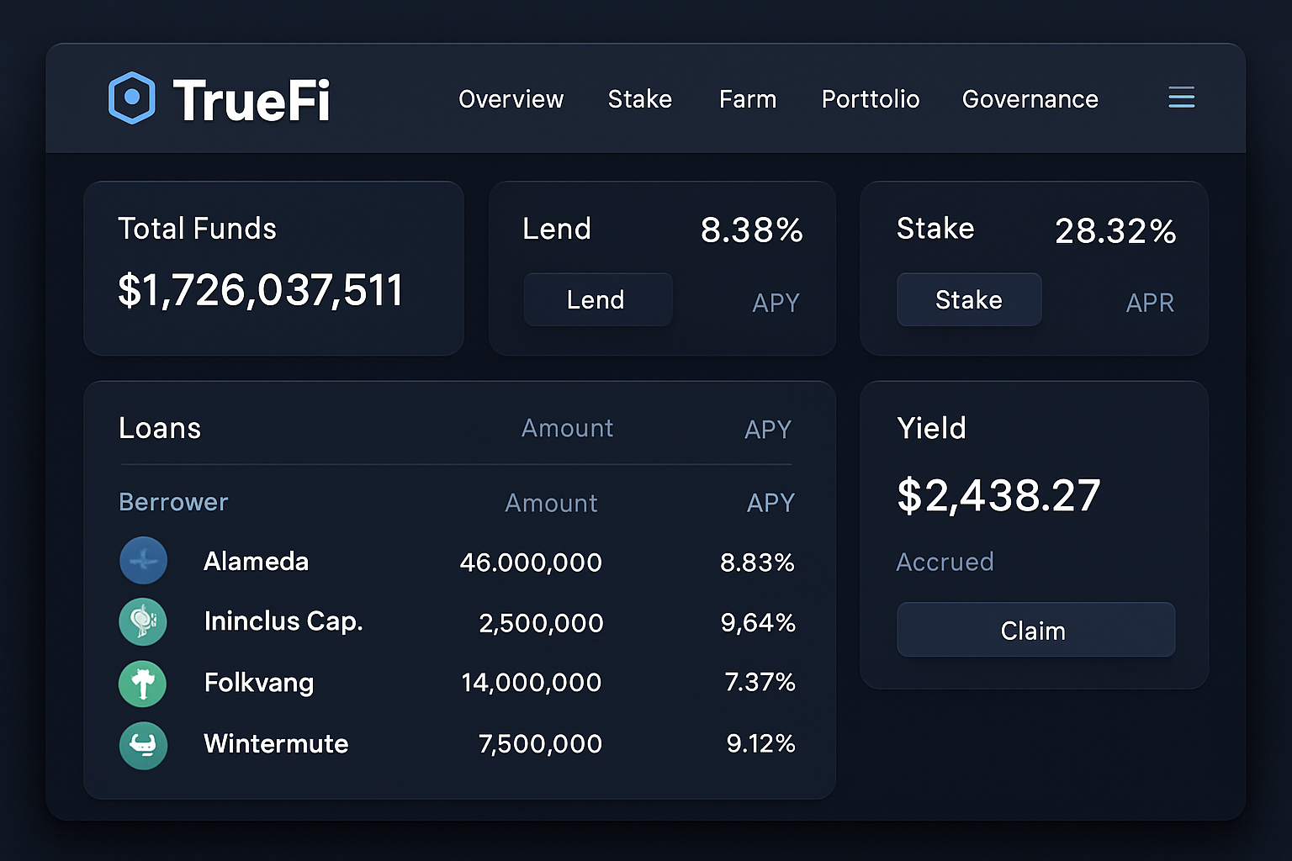Open the Stake navigation link
1292x861 pixels.
[x=639, y=99]
